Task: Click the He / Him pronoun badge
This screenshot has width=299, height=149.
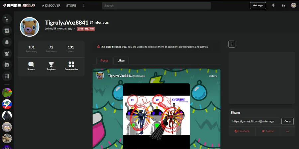Action: (90, 29)
